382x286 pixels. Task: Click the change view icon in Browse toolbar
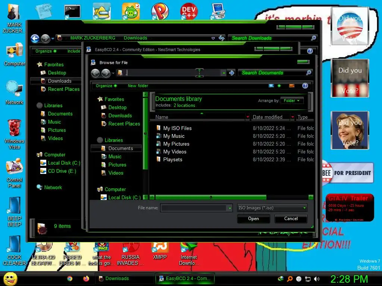tap(271, 86)
